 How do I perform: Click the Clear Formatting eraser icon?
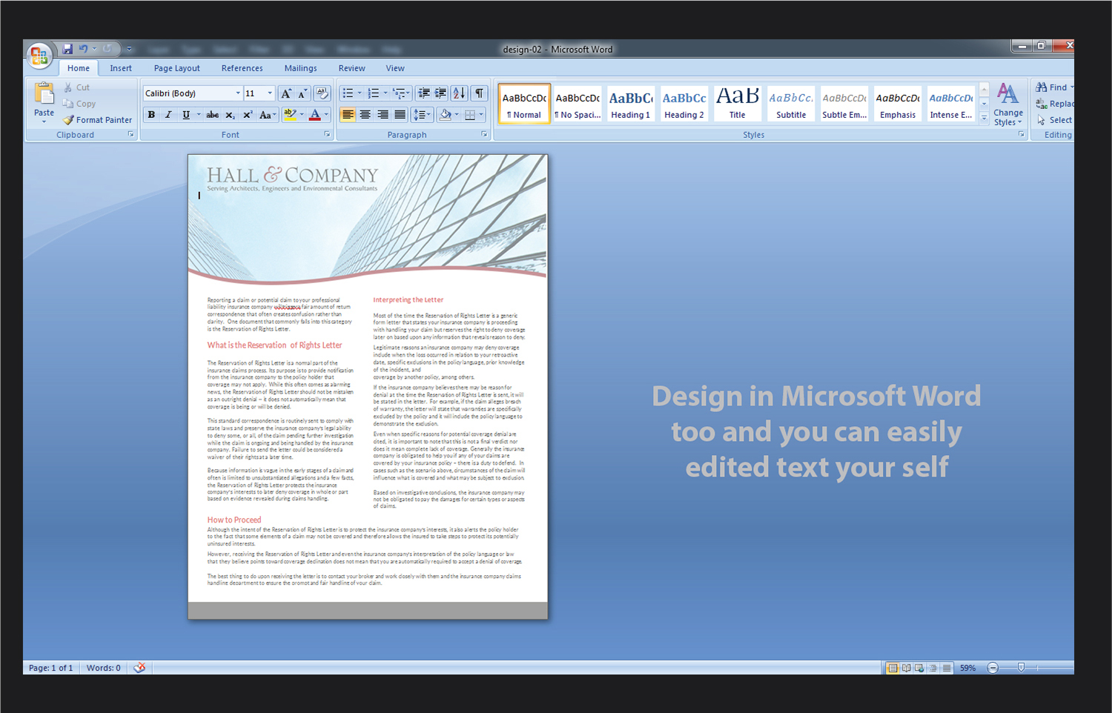click(322, 93)
